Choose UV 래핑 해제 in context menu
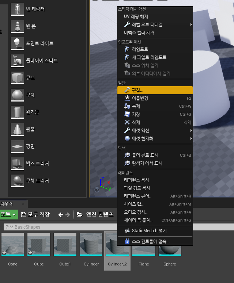This screenshot has width=234, height=283. click(155, 16)
